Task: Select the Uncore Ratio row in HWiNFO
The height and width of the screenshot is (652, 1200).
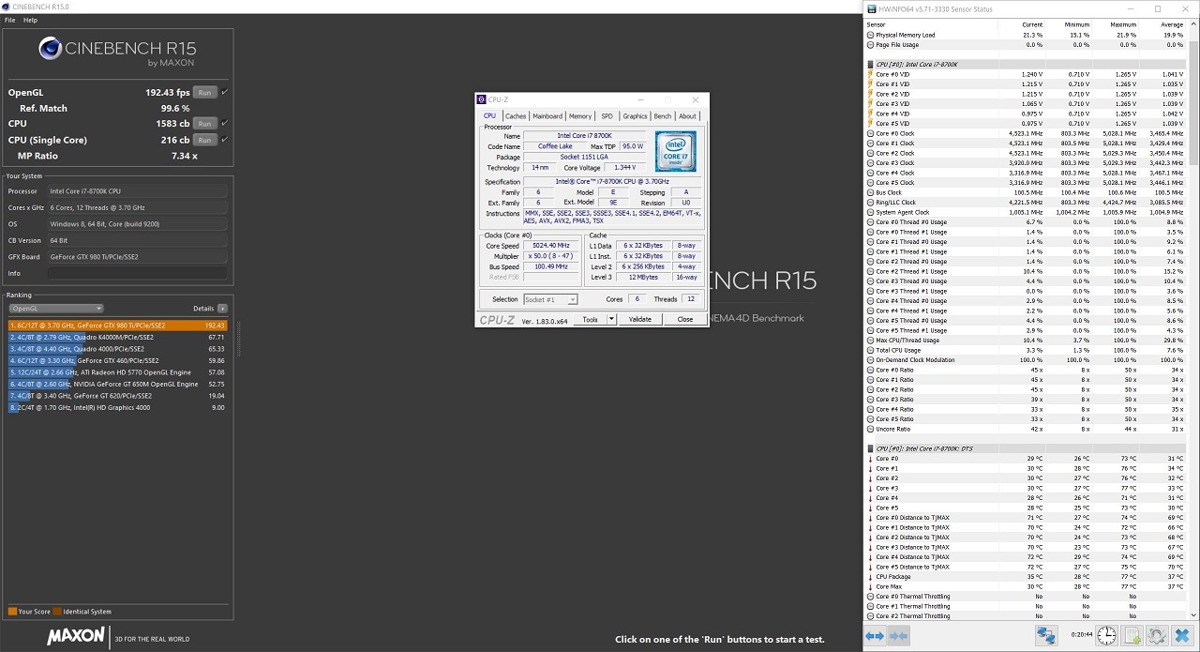Action: point(1027,429)
